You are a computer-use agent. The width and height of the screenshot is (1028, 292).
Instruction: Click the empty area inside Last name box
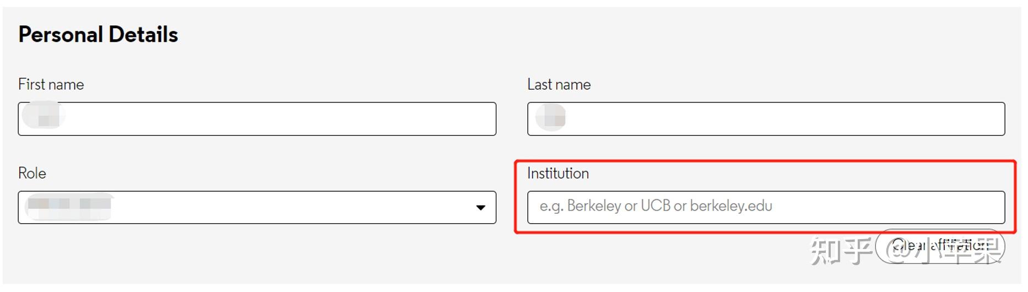(799, 119)
